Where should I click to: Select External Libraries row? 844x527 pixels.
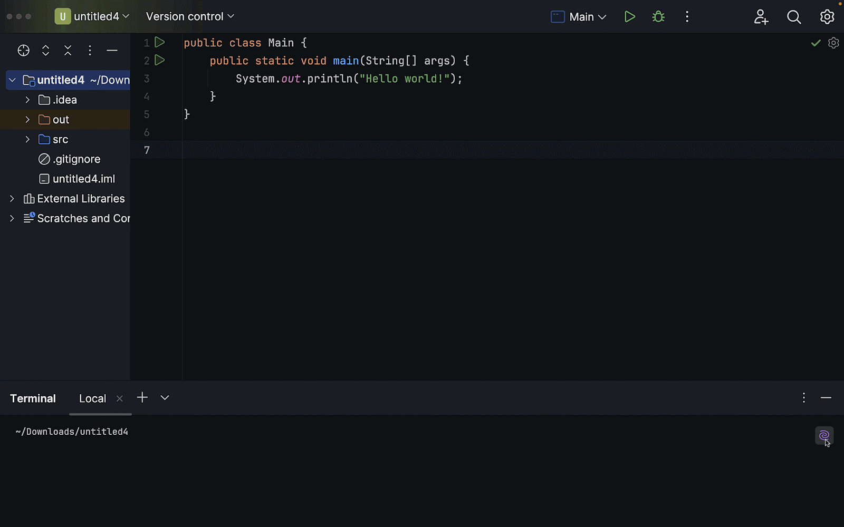[65, 199]
